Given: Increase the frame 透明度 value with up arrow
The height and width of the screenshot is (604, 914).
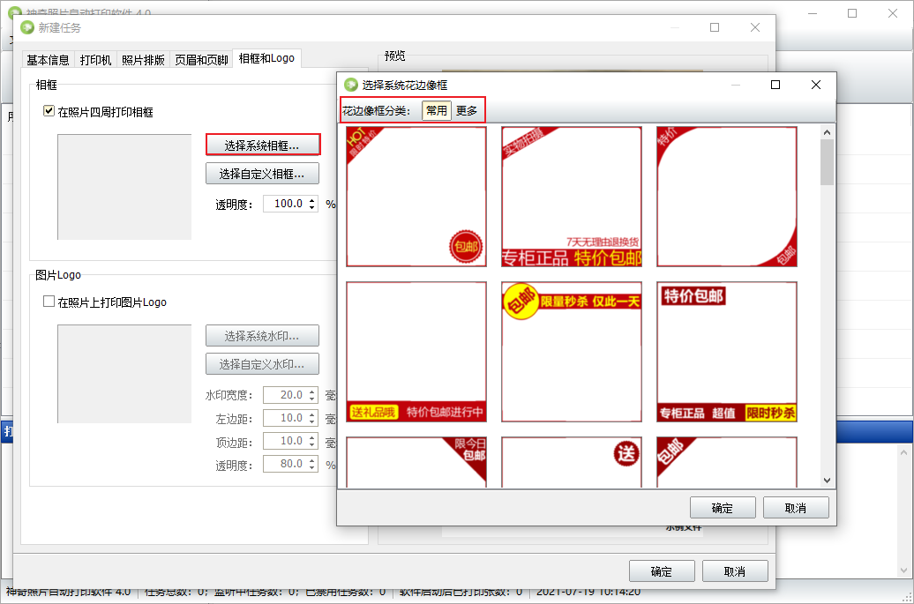Looking at the screenshot, I should (x=312, y=199).
